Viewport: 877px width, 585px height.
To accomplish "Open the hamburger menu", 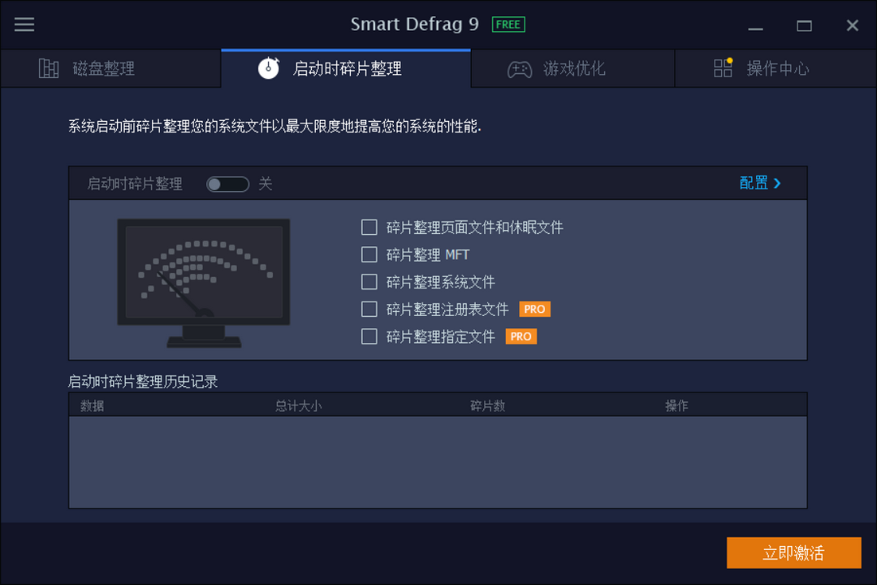I will (24, 24).
